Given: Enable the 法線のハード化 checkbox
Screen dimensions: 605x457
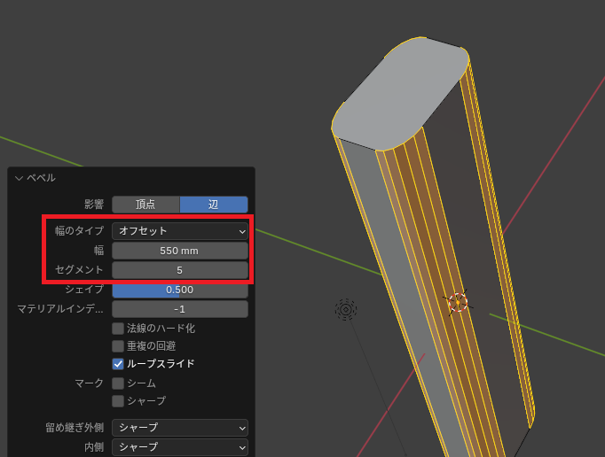Looking at the screenshot, I should [x=118, y=329].
